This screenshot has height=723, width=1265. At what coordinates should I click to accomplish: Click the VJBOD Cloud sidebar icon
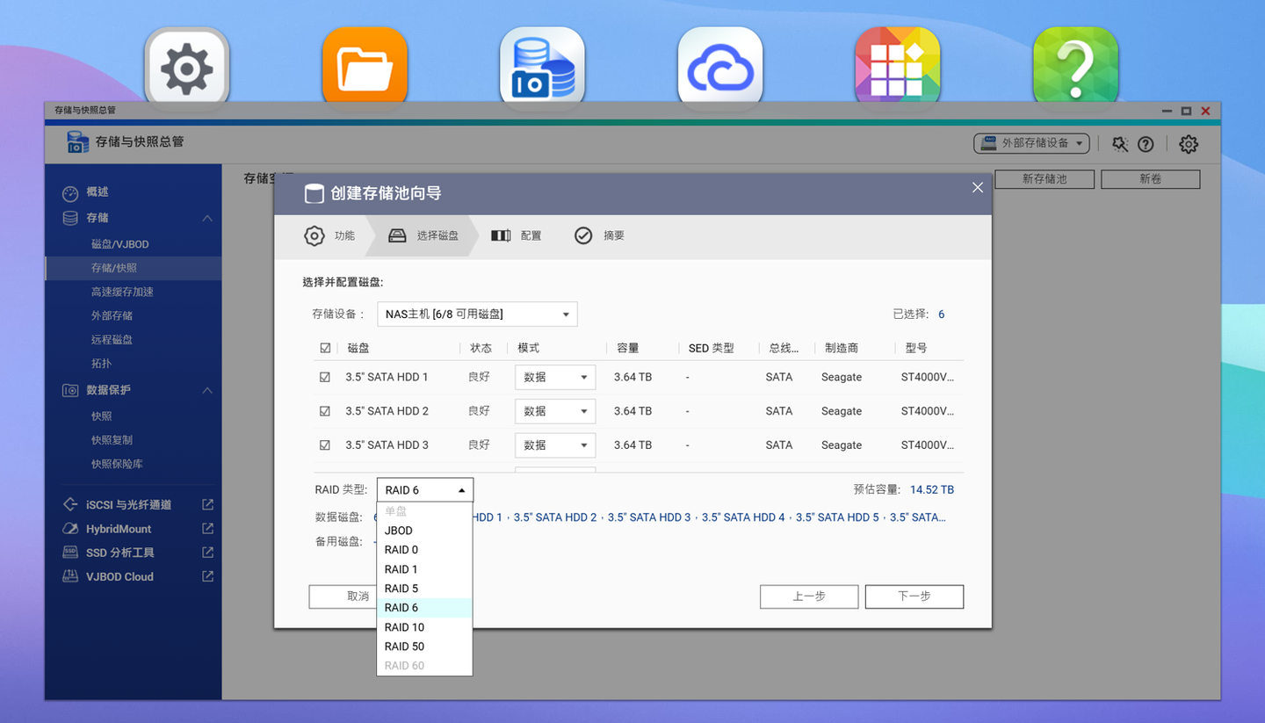[70, 576]
